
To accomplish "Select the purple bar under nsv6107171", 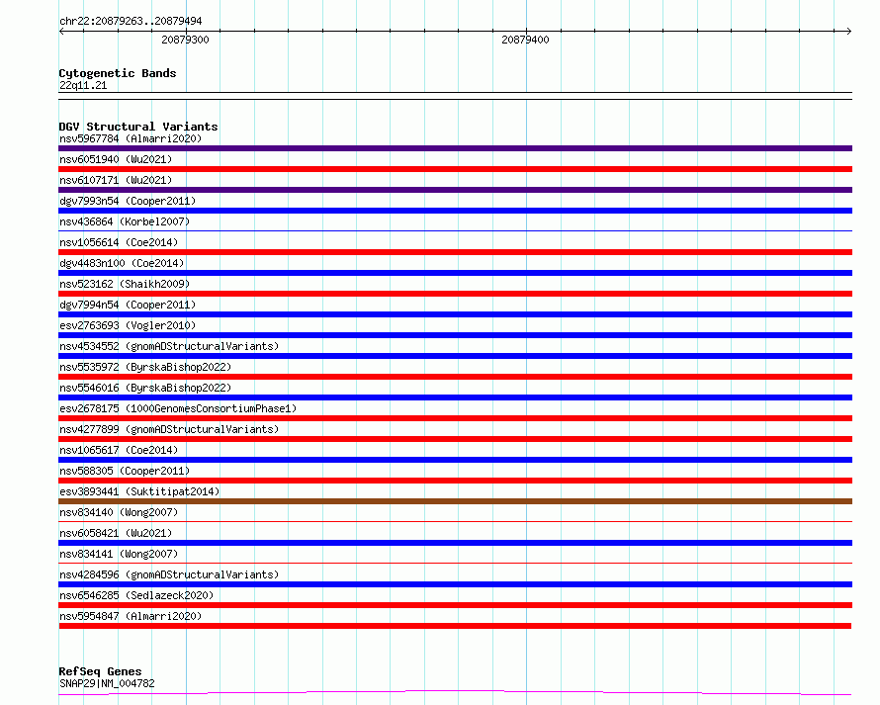I will [x=455, y=190].
